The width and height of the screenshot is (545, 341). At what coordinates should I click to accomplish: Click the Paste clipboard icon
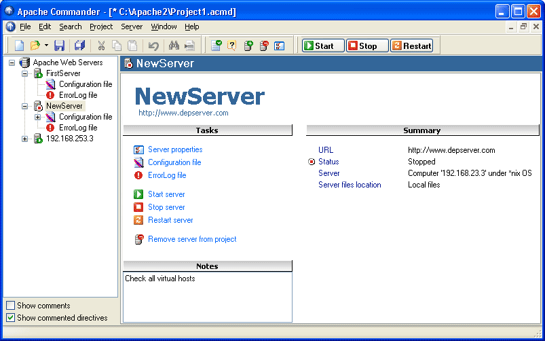[x=132, y=46]
